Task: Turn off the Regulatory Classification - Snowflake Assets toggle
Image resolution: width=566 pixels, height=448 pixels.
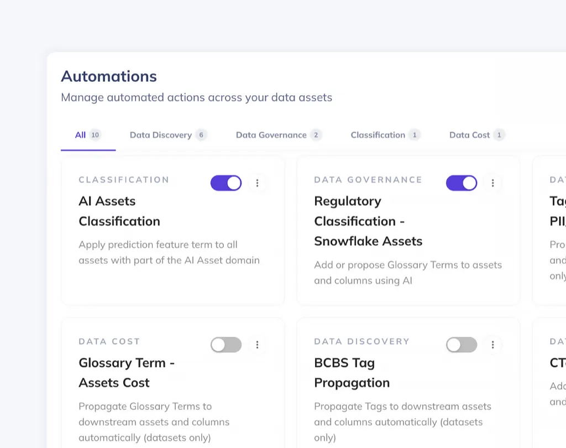Action: coord(462,183)
